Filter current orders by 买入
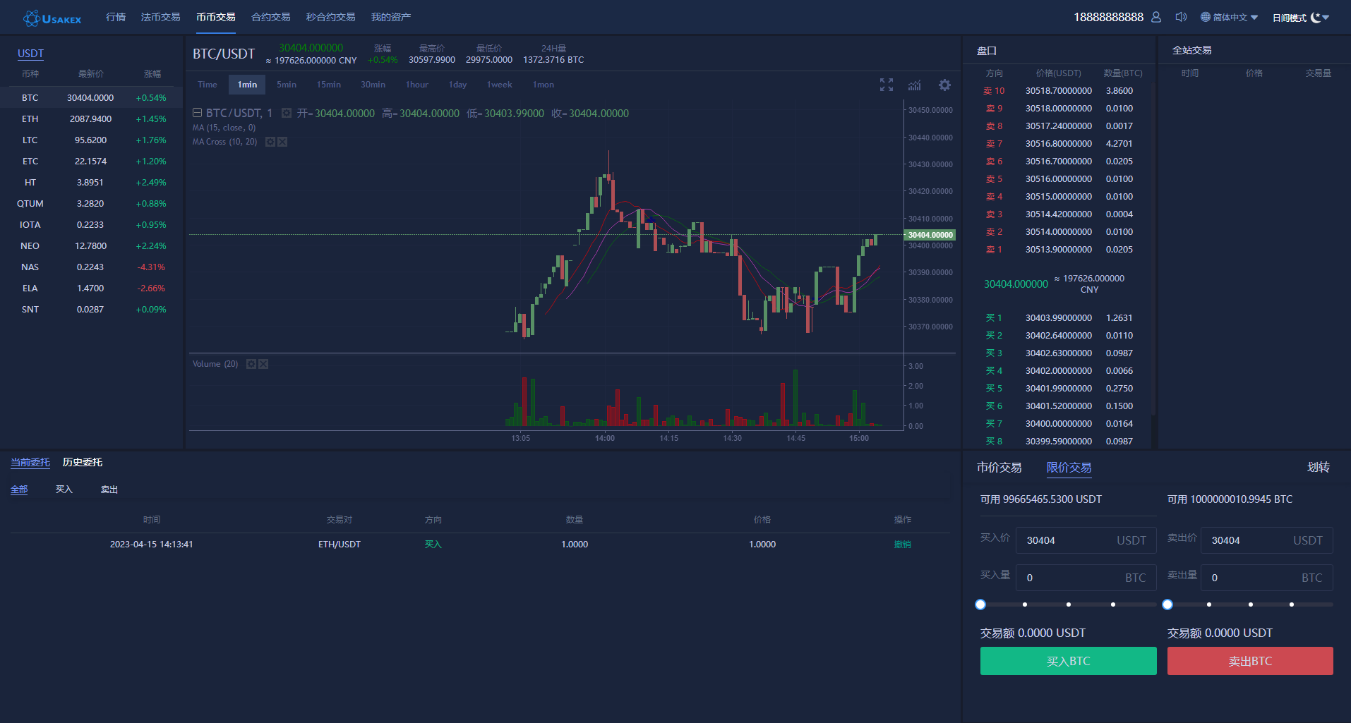The height and width of the screenshot is (723, 1351). point(64,490)
